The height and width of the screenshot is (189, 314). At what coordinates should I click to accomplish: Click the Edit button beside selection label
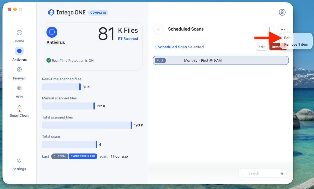tap(262, 47)
